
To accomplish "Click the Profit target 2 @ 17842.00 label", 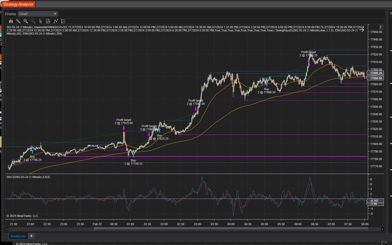I will [196, 102].
